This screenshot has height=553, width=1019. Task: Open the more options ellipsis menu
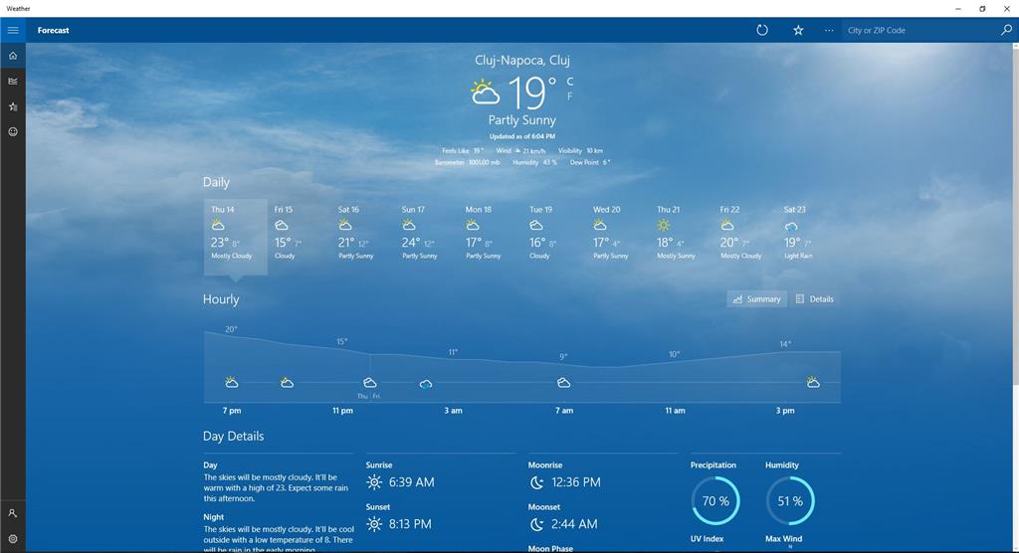tap(829, 30)
